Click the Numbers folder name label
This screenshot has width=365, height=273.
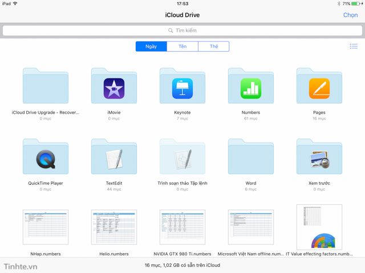point(251,113)
